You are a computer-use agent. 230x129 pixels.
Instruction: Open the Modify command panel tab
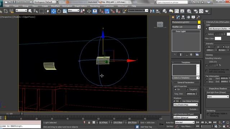click(x=178, y=17)
